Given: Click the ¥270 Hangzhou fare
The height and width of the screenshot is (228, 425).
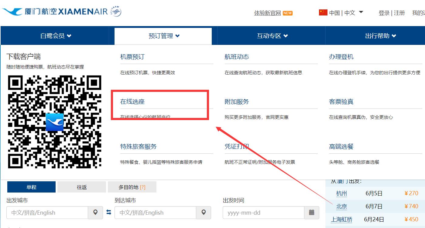Looking at the screenshot, I should (411, 193).
